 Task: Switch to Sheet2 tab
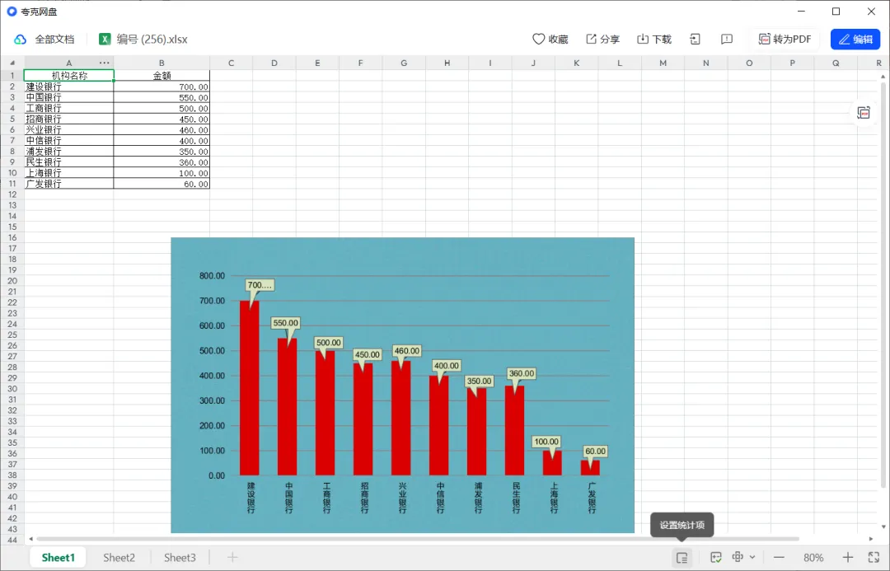[119, 557]
